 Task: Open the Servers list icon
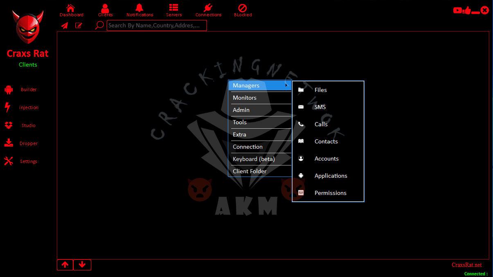[x=174, y=8]
